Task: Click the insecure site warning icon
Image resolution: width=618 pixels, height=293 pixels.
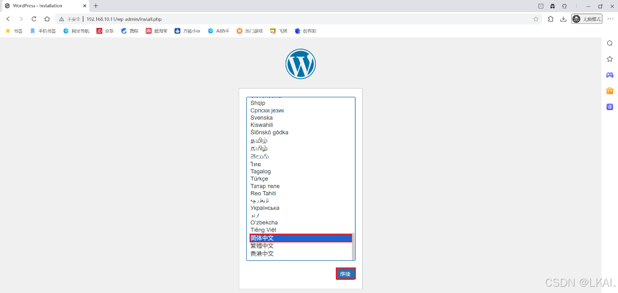Action: 61,19
